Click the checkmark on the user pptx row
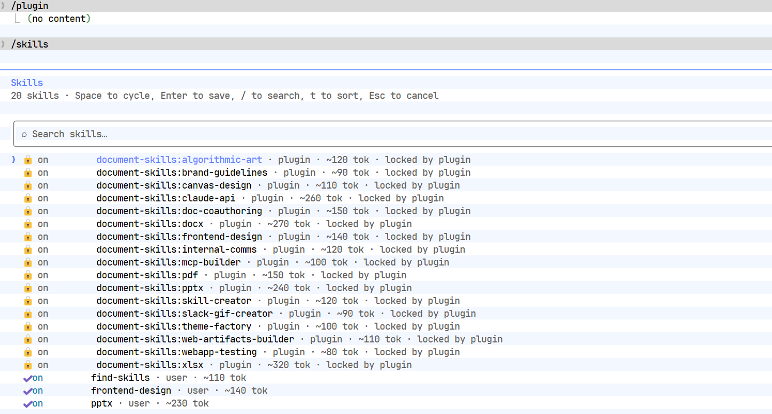The width and height of the screenshot is (772, 414). [x=28, y=404]
